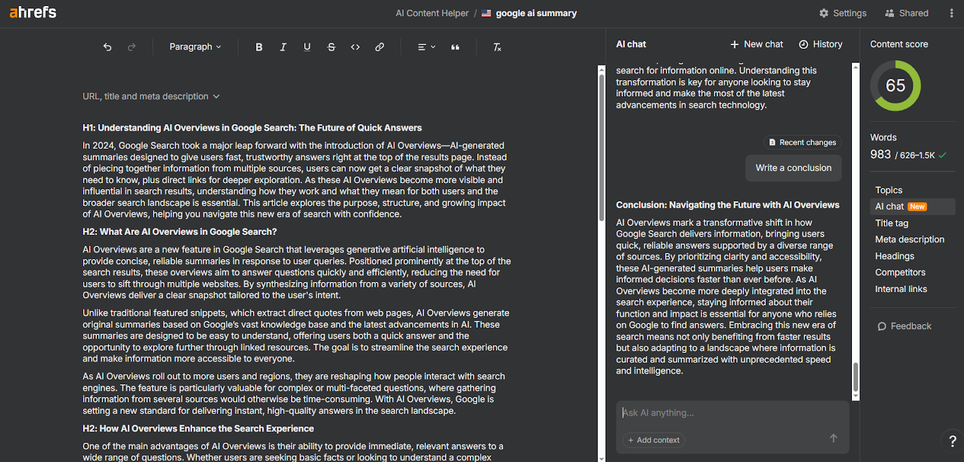Insert a hyperlink
This screenshot has height=462, width=964.
click(x=380, y=47)
